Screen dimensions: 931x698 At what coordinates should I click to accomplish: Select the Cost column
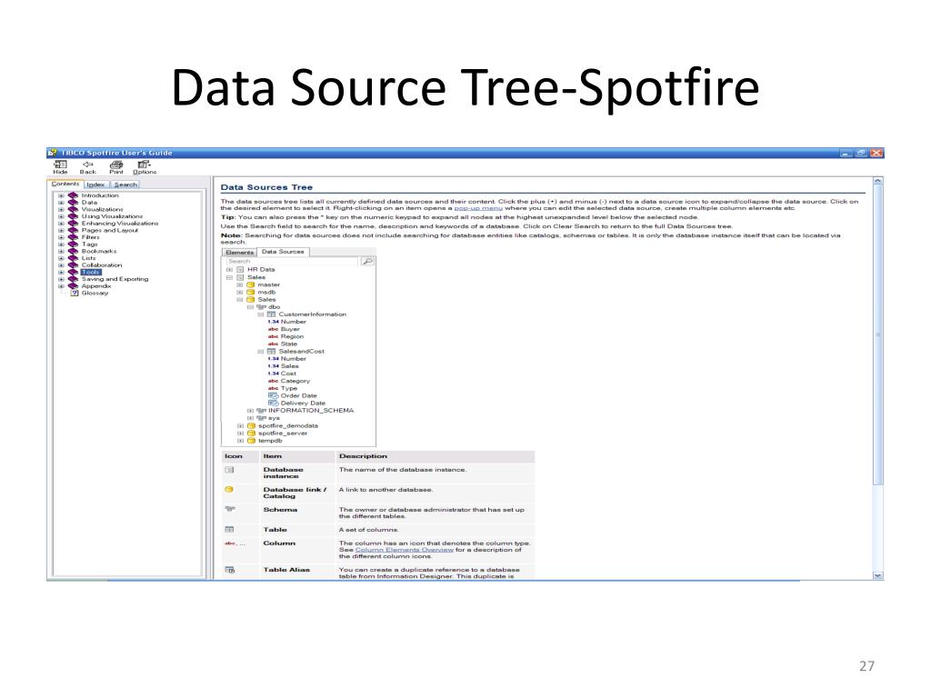pos(288,374)
